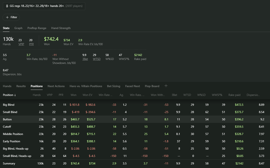
Task: Click the 3Bet stat link
Action: (85, 59)
